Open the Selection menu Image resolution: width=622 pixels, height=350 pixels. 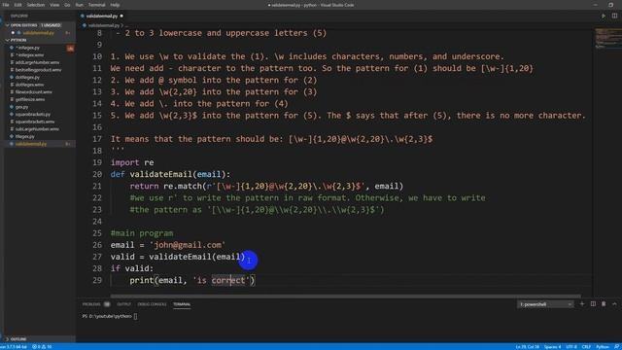(x=36, y=5)
